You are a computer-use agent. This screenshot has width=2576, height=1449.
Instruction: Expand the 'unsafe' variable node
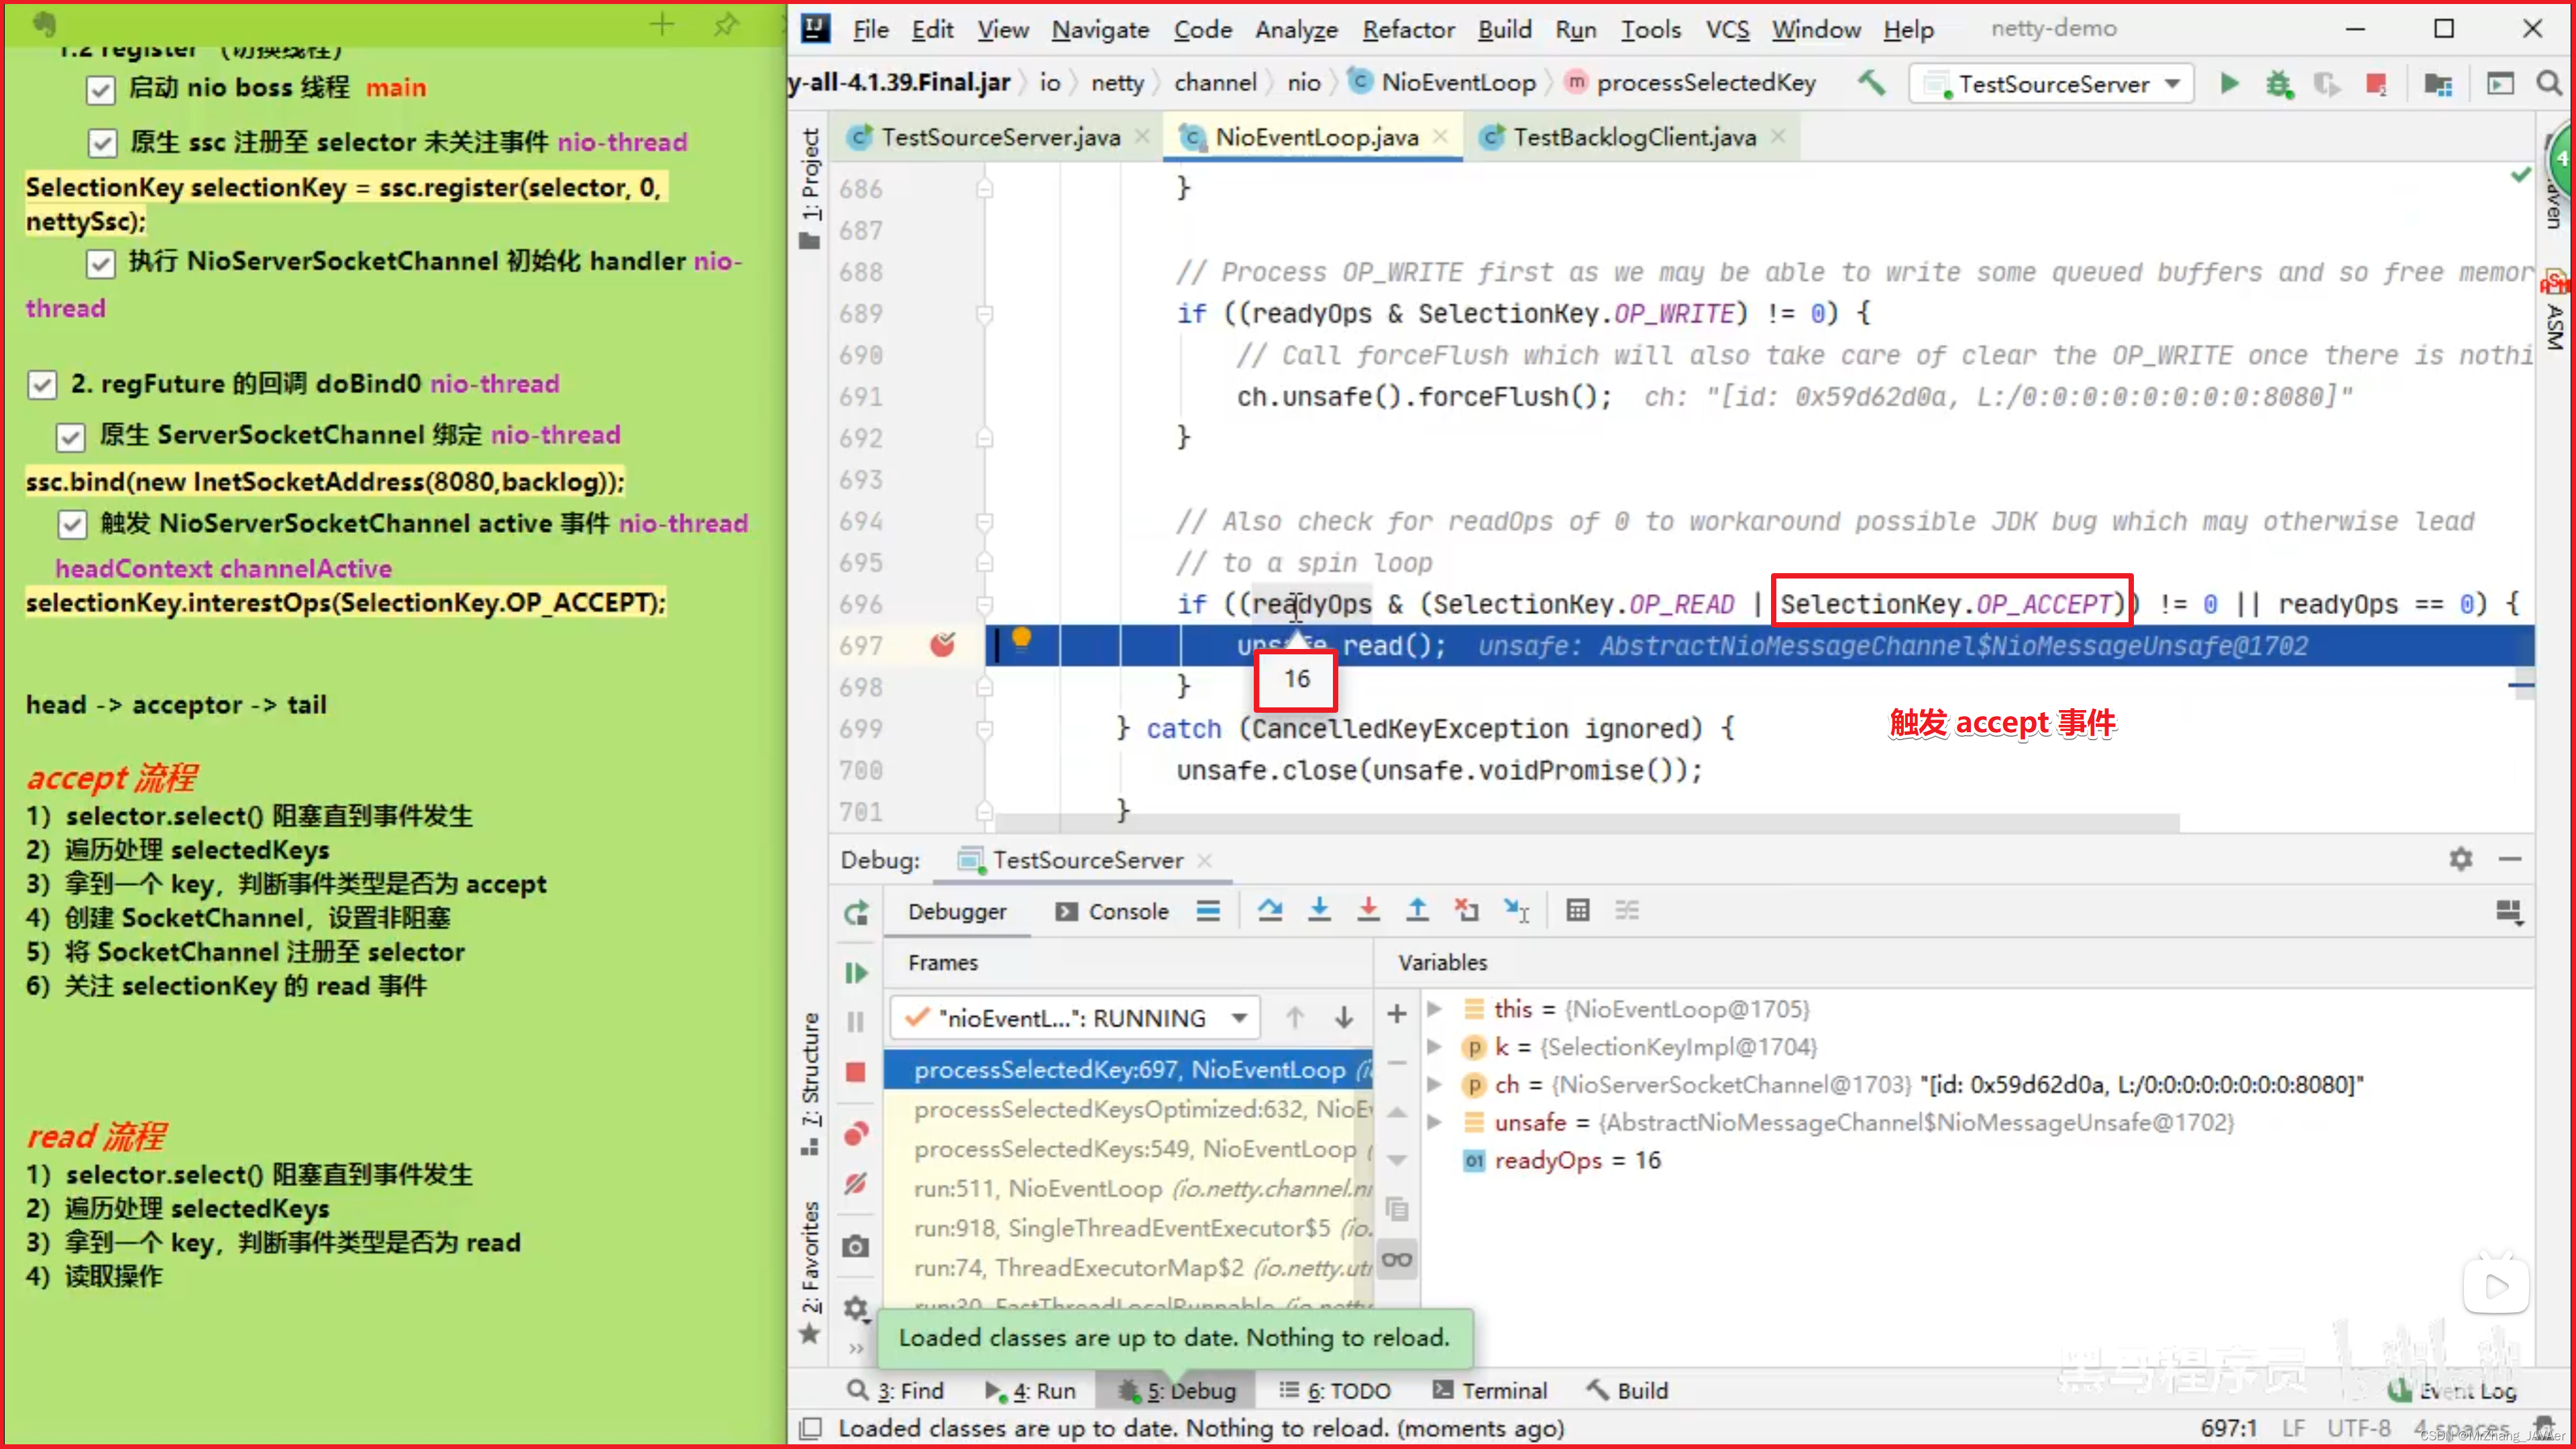click(1434, 1123)
